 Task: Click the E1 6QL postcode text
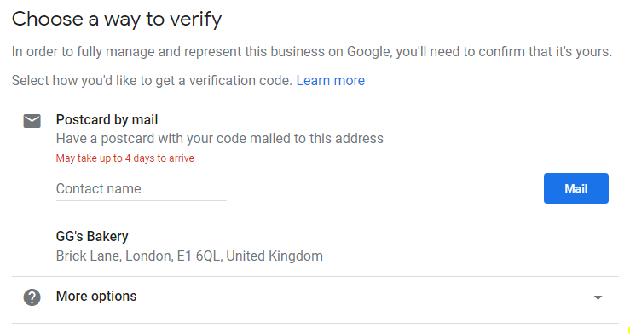pos(199,256)
